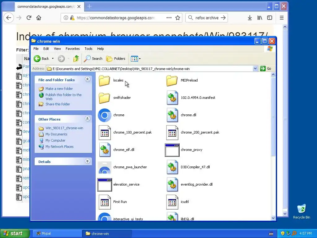Image resolution: width=317 pixels, height=238 pixels.
Task: Select the D3DCompiler_47.dll icon
Action: click(x=172, y=167)
